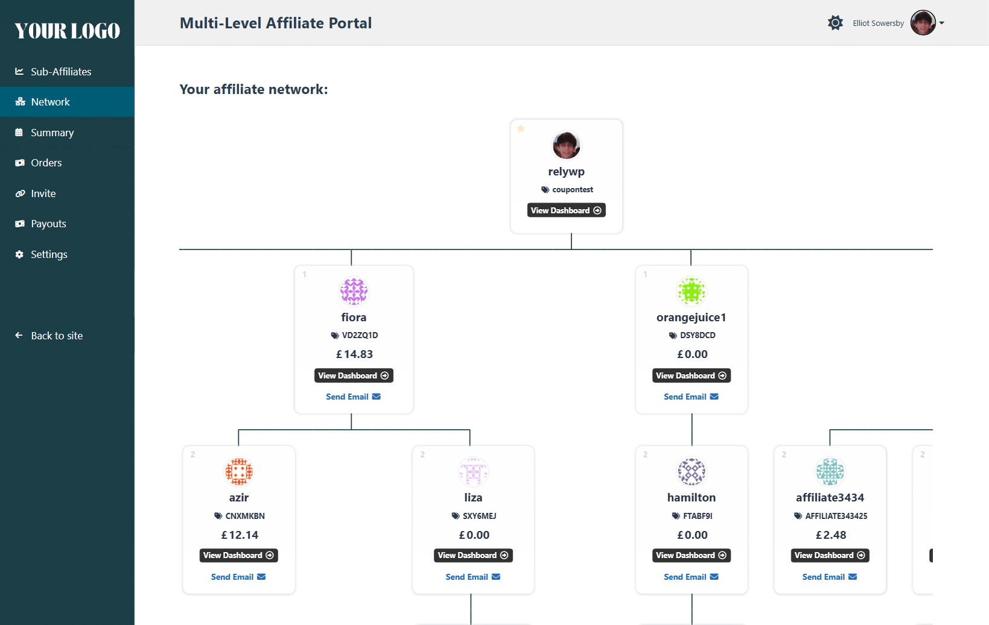This screenshot has height=625, width=989.
Task: Click the YOUR LOGO branding
Action: click(67, 31)
